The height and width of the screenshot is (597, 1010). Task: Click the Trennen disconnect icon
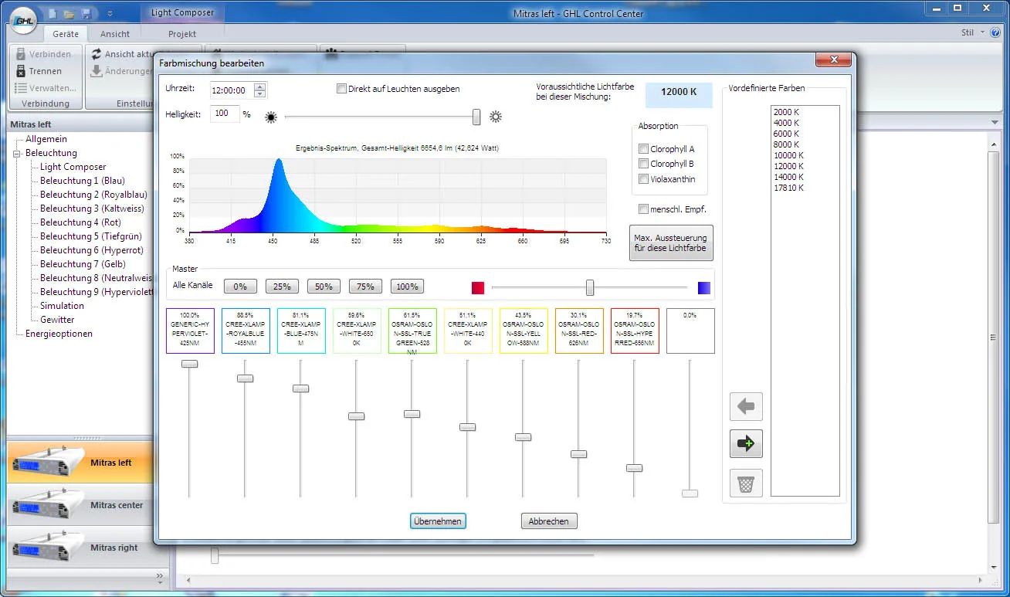(x=22, y=71)
